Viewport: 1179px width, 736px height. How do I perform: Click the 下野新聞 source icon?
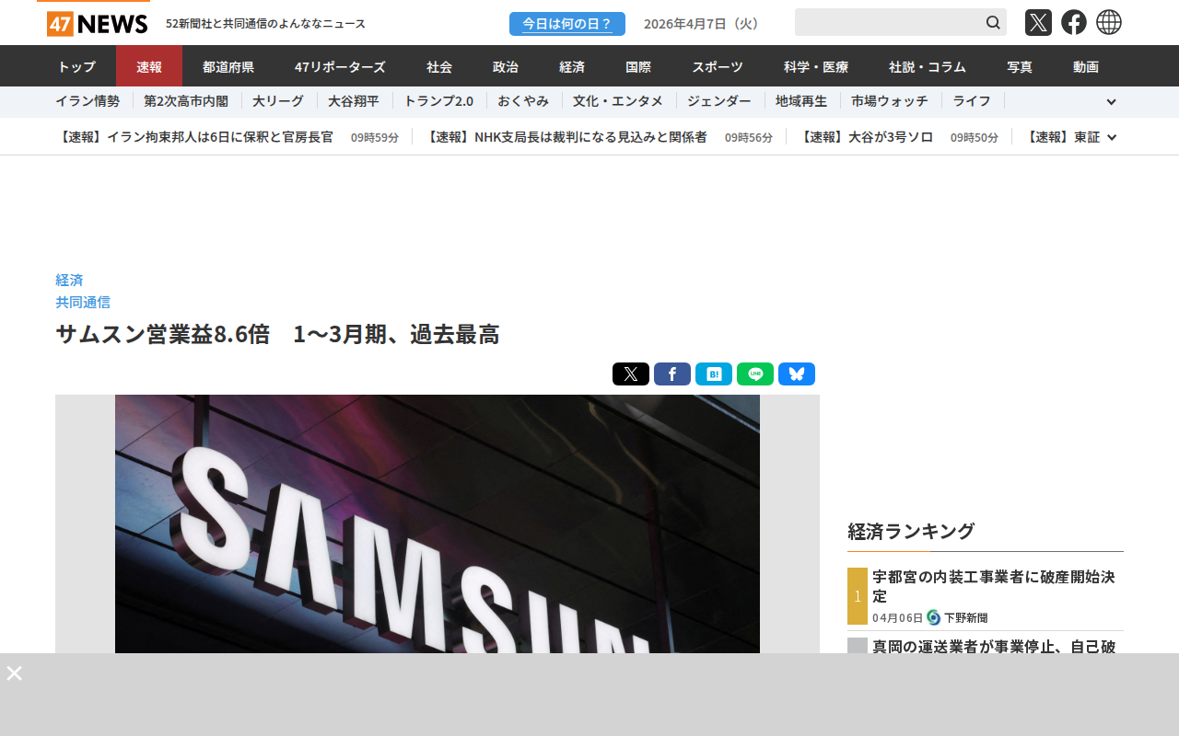point(933,617)
